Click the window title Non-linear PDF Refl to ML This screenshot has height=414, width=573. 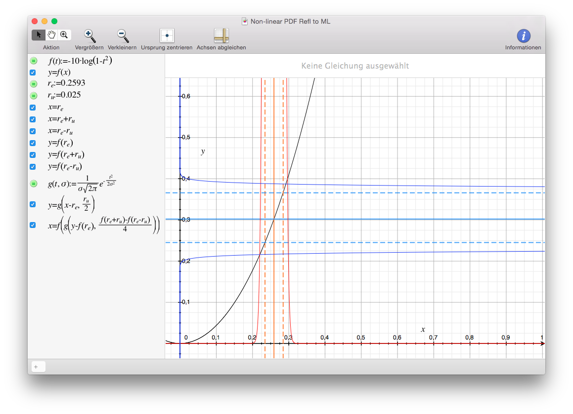(290, 22)
